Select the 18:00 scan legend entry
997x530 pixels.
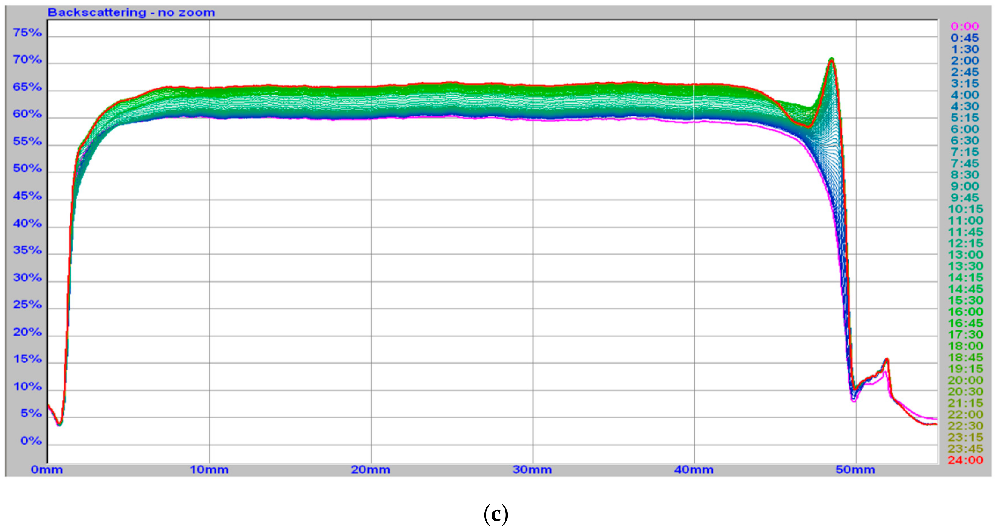[x=965, y=346]
